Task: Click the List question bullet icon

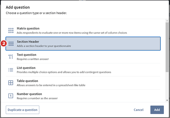Action: tap(11, 70)
